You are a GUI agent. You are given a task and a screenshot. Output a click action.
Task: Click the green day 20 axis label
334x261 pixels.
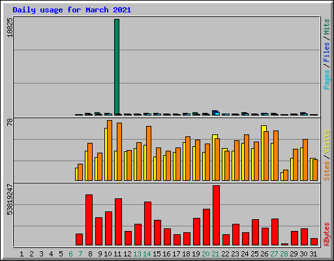coord(205,254)
